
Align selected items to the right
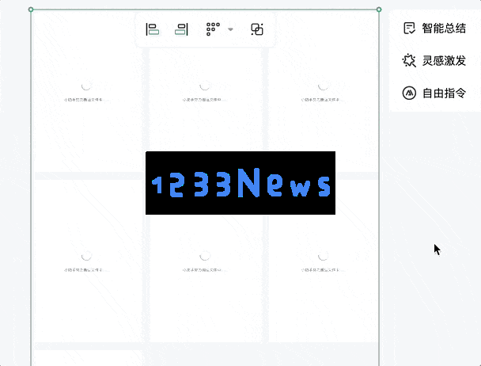[181, 29]
